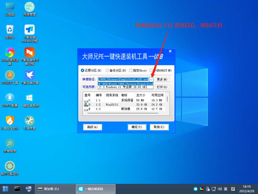
Task: Click the 确定(Y) button
Action: click(x=137, y=127)
